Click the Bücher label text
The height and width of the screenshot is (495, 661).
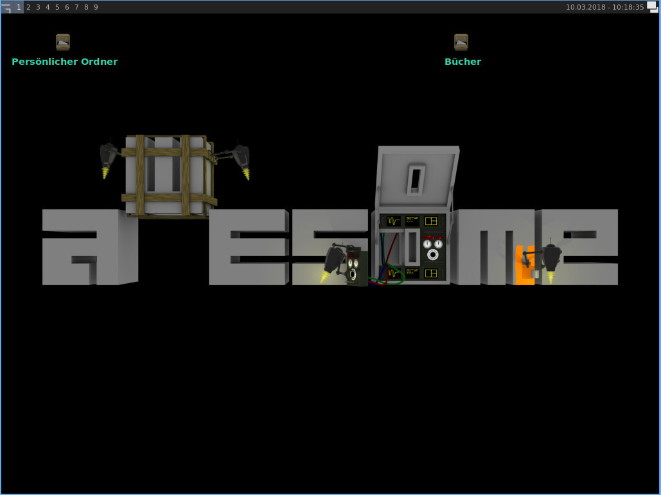463,62
